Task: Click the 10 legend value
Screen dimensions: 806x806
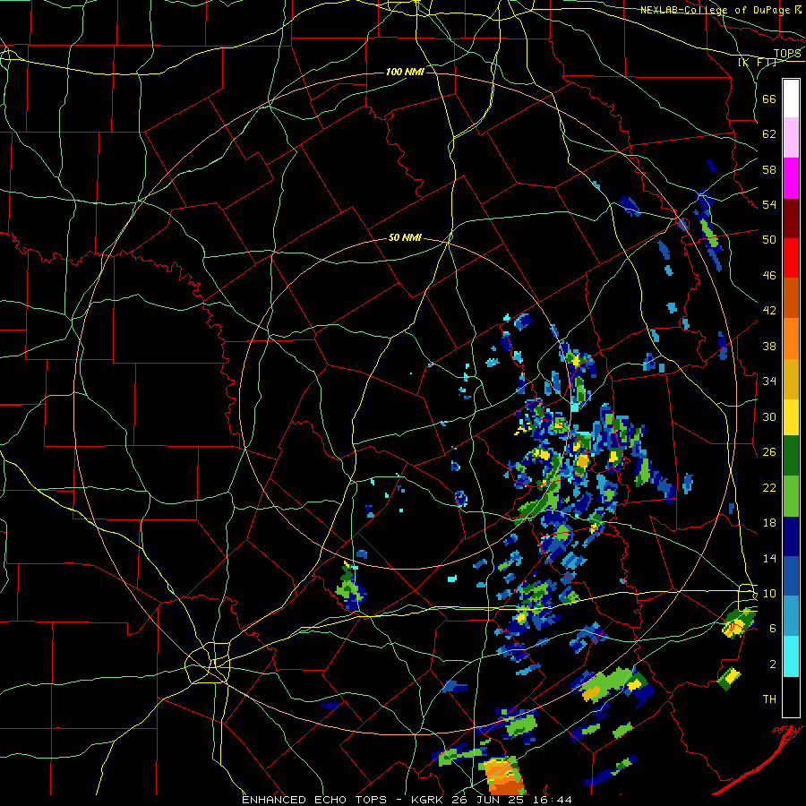Action: coord(769,594)
